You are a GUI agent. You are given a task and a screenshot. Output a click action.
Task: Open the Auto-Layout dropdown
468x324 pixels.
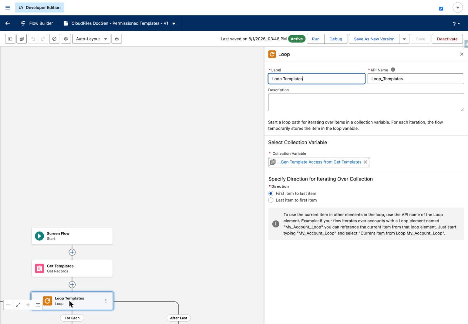click(91, 39)
